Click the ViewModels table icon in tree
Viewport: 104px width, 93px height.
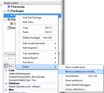coord(9,28)
